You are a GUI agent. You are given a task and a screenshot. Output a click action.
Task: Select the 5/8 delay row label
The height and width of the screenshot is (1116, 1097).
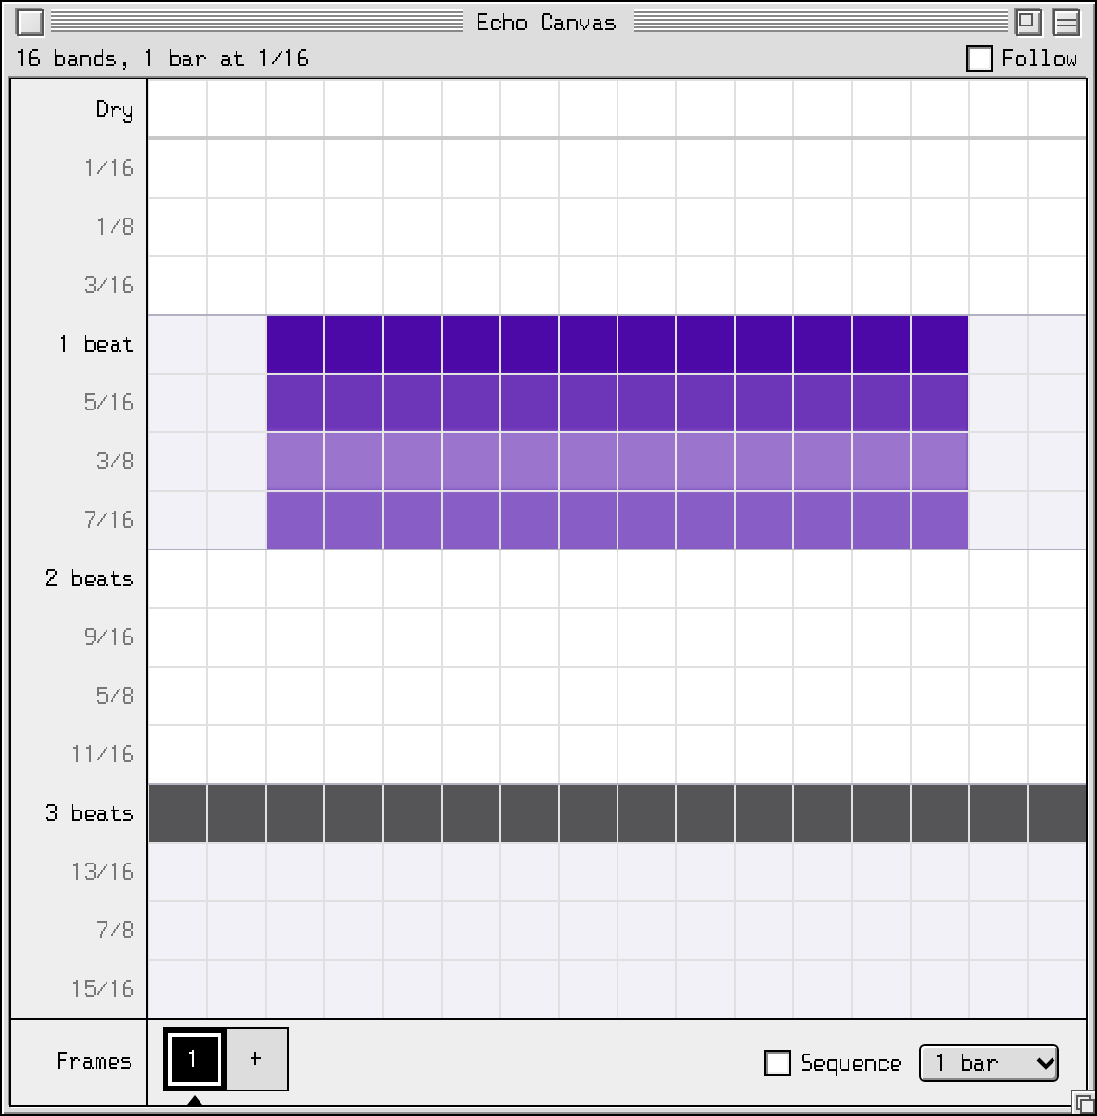pyautogui.click(x=115, y=695)
